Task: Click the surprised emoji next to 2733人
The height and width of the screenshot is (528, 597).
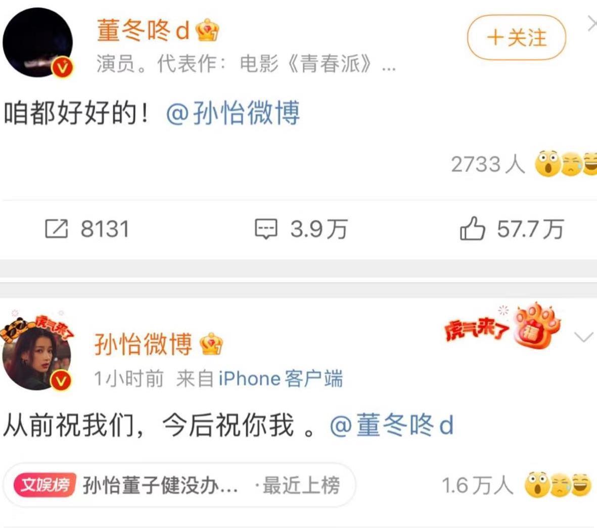Action: point(547,164)
